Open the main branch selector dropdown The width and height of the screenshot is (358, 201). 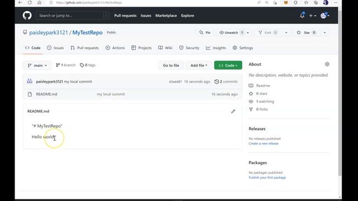coord(37,65)
